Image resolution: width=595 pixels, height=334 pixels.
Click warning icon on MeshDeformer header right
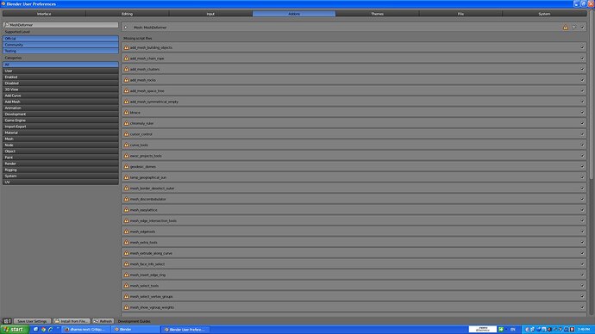(566, 28)
